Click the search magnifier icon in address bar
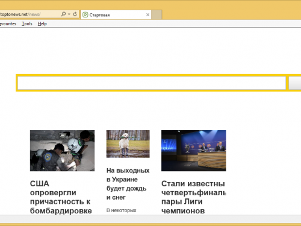This screenshot has width=301, height=226. 63,14
